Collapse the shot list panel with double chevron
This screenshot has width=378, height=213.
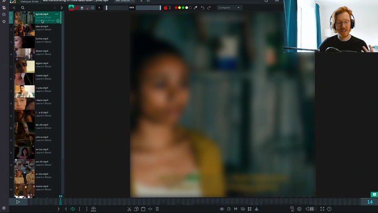14,8
